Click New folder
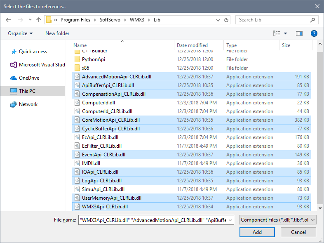 click(57, 33)
